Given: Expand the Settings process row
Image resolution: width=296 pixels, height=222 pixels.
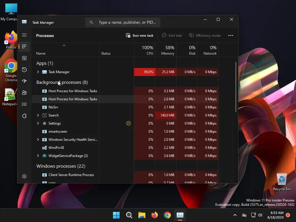Looking at the screenshot, I should [x=38, y=123].
